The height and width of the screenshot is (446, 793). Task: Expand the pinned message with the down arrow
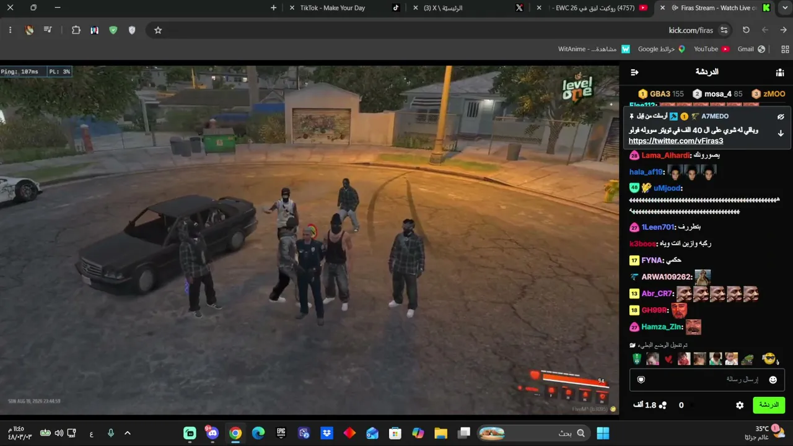tap(781, 133)
